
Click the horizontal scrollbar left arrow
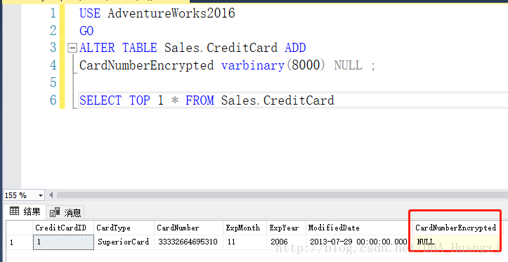[51, 195]
